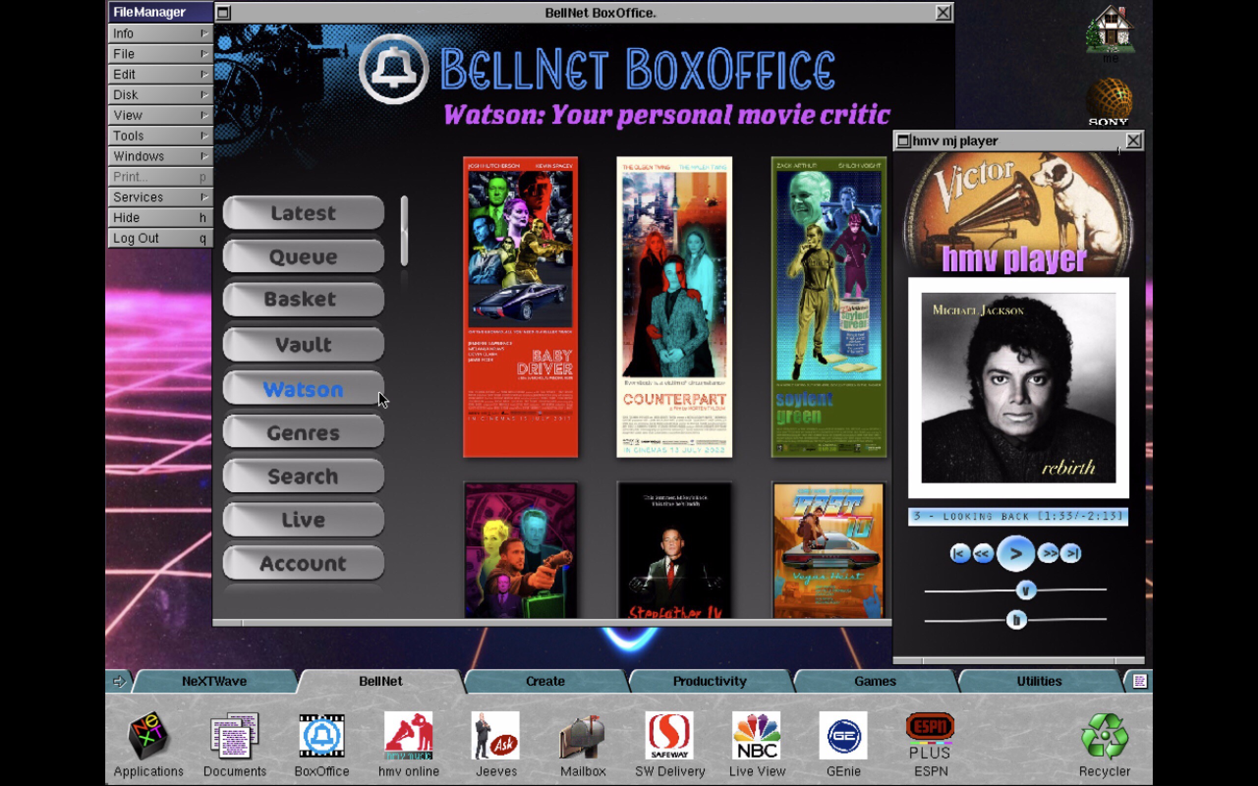
Task: Expand the Tools submenu
Action: coord(160,136)
